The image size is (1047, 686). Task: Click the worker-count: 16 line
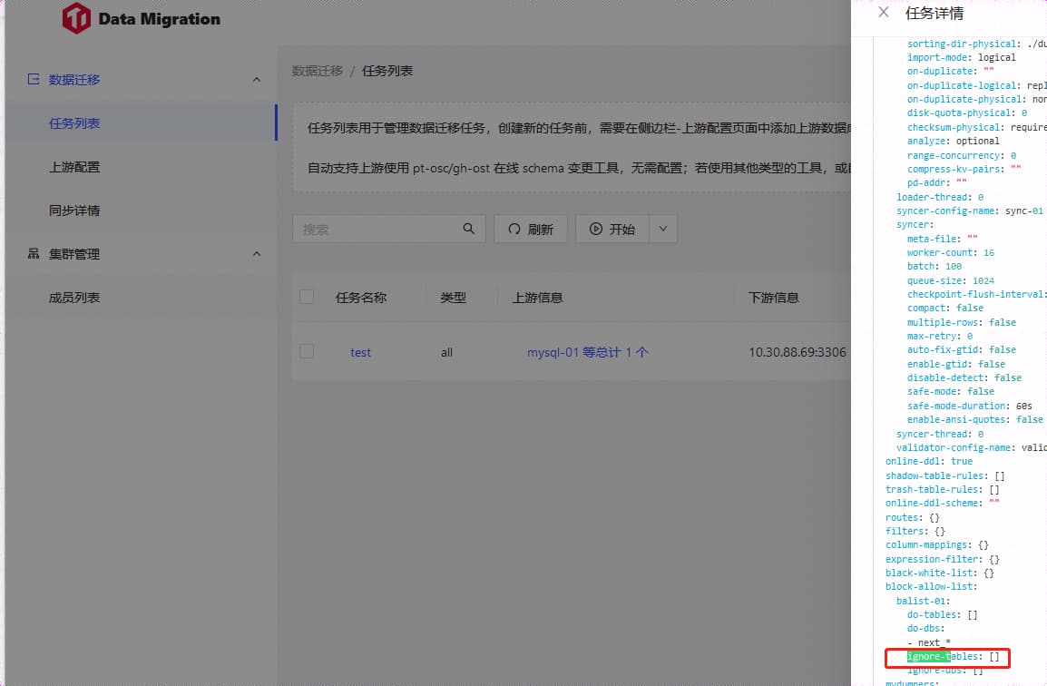coord(951,252)
